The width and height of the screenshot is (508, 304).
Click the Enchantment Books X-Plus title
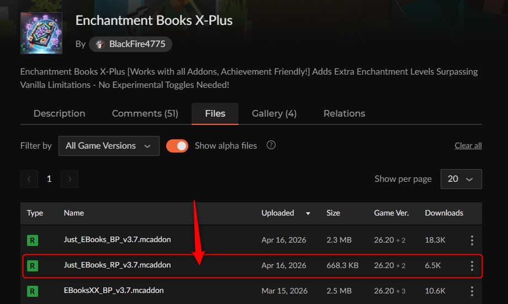click(154, 20)
